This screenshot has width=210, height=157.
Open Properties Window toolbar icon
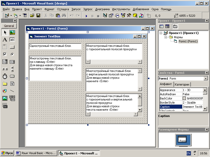coord(111,16)
